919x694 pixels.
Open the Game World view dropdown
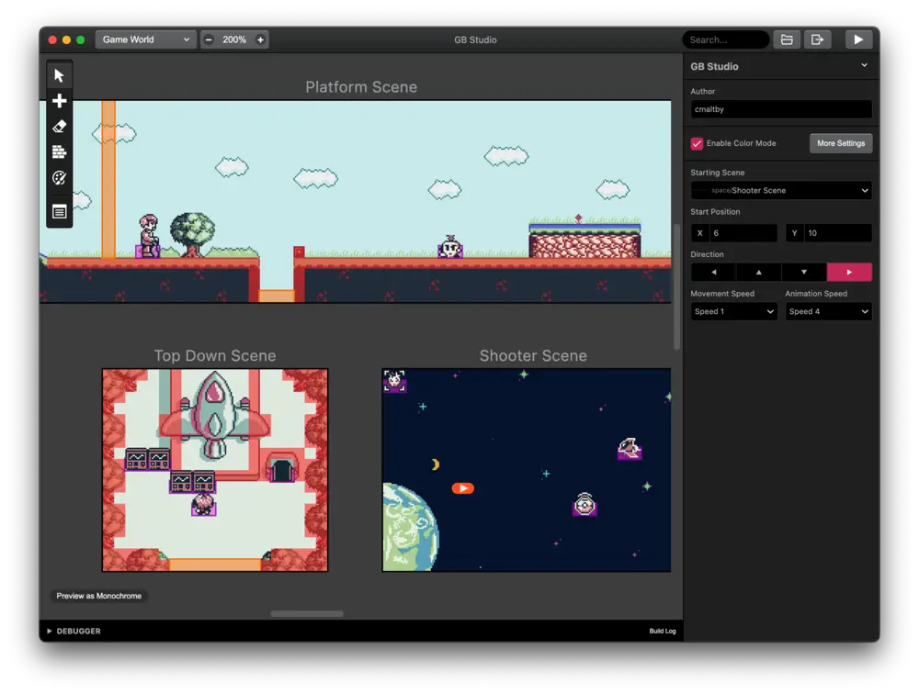[145, 39]
